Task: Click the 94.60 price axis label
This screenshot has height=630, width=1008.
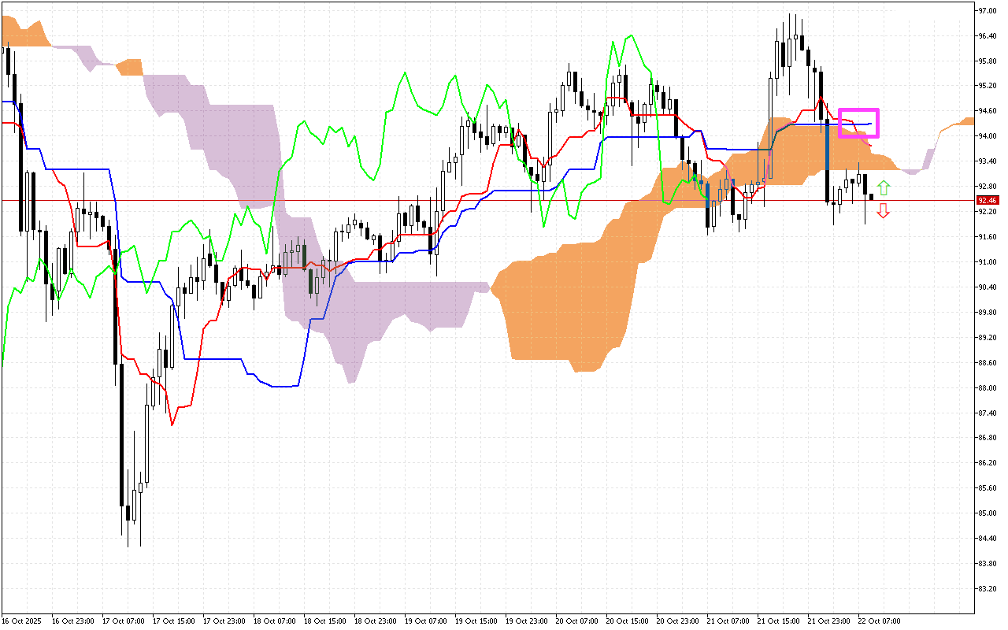Action: point(988,111)
